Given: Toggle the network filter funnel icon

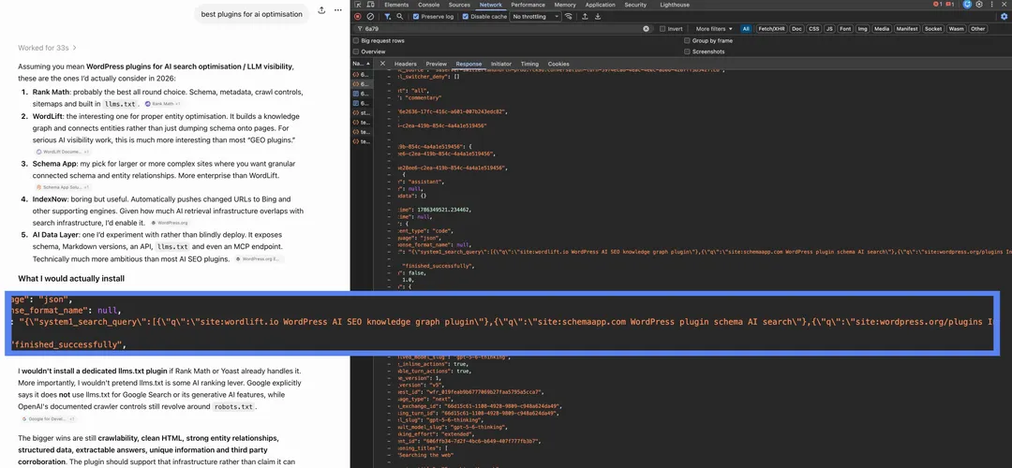Looking at the screenshot, I should point(387,17).
